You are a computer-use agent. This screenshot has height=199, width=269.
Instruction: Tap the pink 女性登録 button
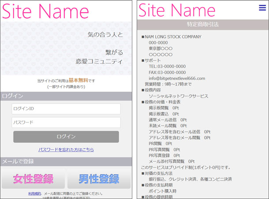[x=33, y=179]
